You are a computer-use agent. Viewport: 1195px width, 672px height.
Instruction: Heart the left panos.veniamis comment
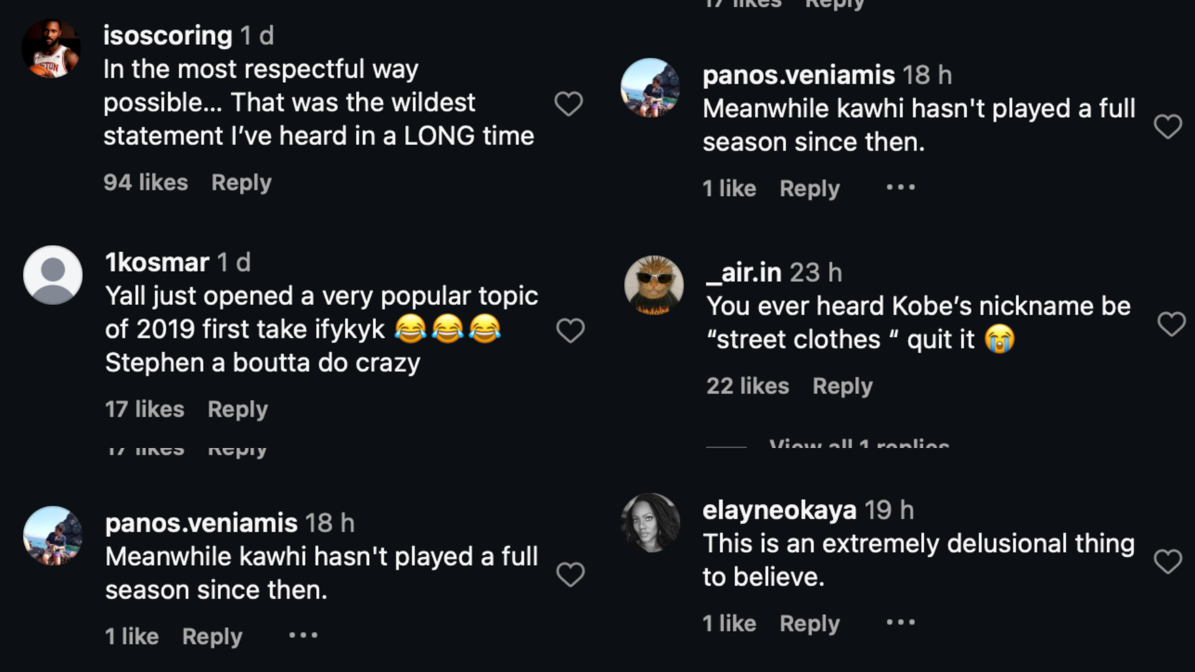coord(570,574)
